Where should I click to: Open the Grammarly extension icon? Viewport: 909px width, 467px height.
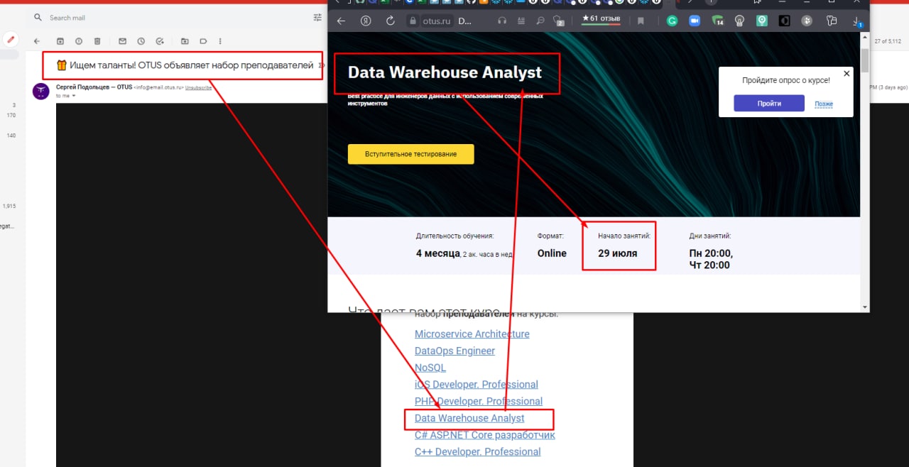point(672,21)
